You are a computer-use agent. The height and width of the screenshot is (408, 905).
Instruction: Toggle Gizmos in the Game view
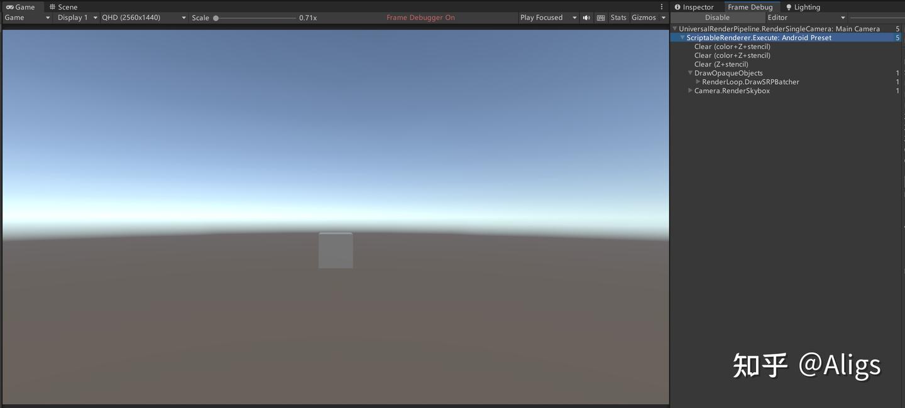(644, 17)
